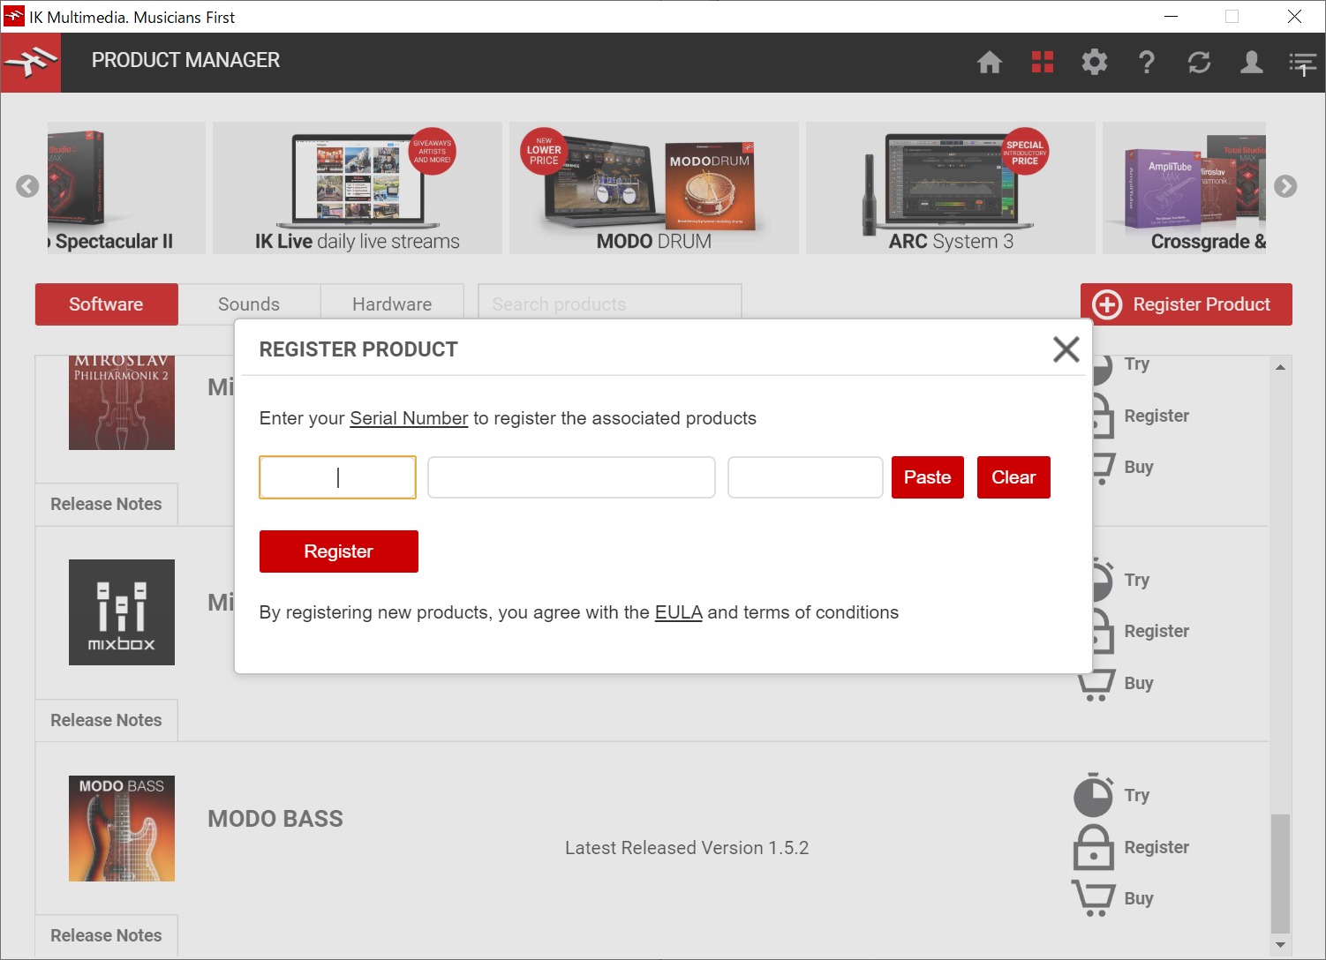Click the MixBox product thumbnail
This screenshot has width=1326, height=960.
(x=122, y=612)
